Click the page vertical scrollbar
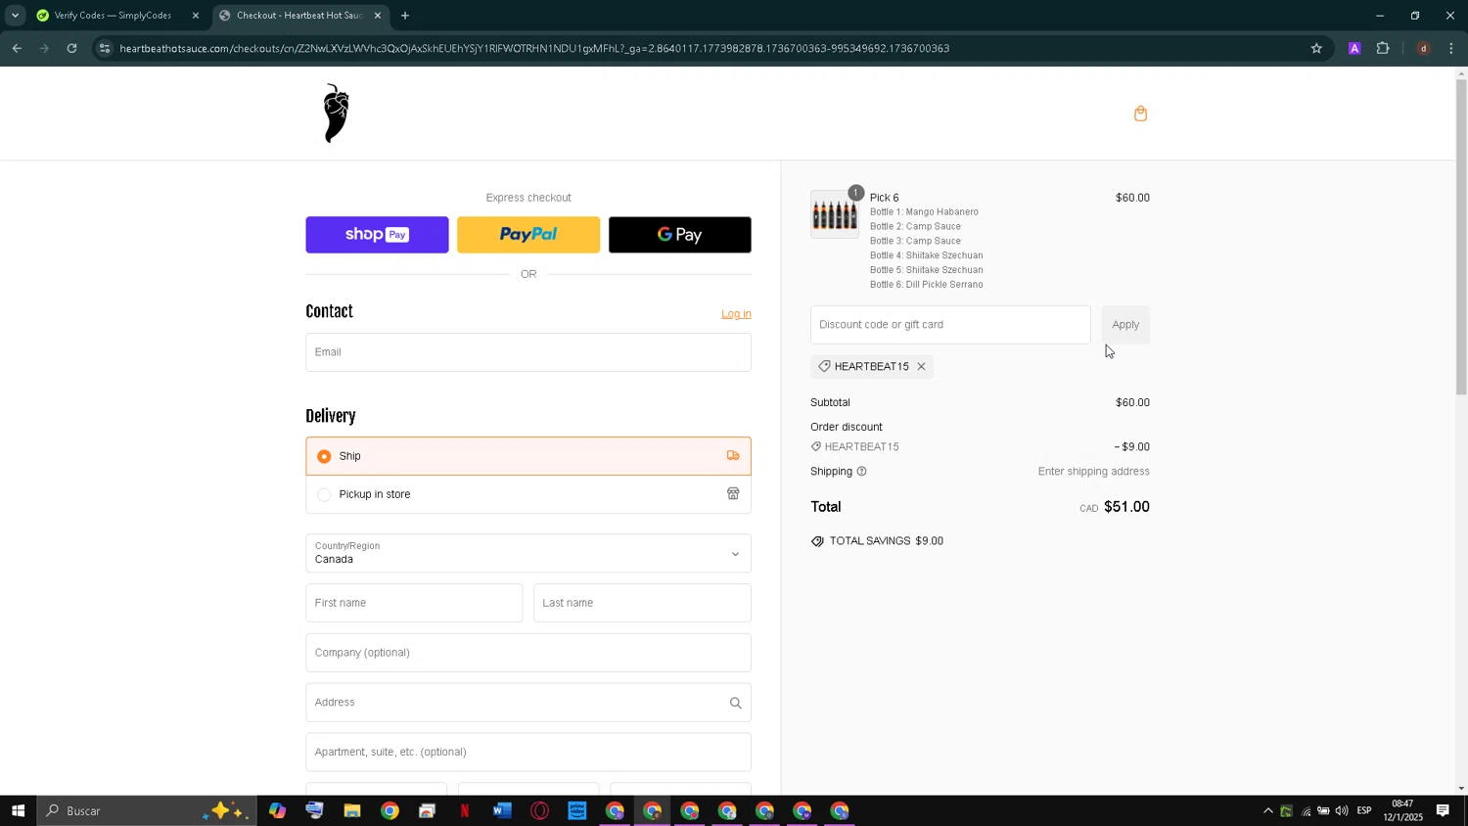Image resolution: width=1468 pixels, height=826 pixels. click(1461, 235)
